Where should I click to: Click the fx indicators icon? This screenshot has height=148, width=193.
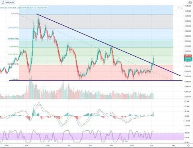pyautogui.click(x=3, y=2)
